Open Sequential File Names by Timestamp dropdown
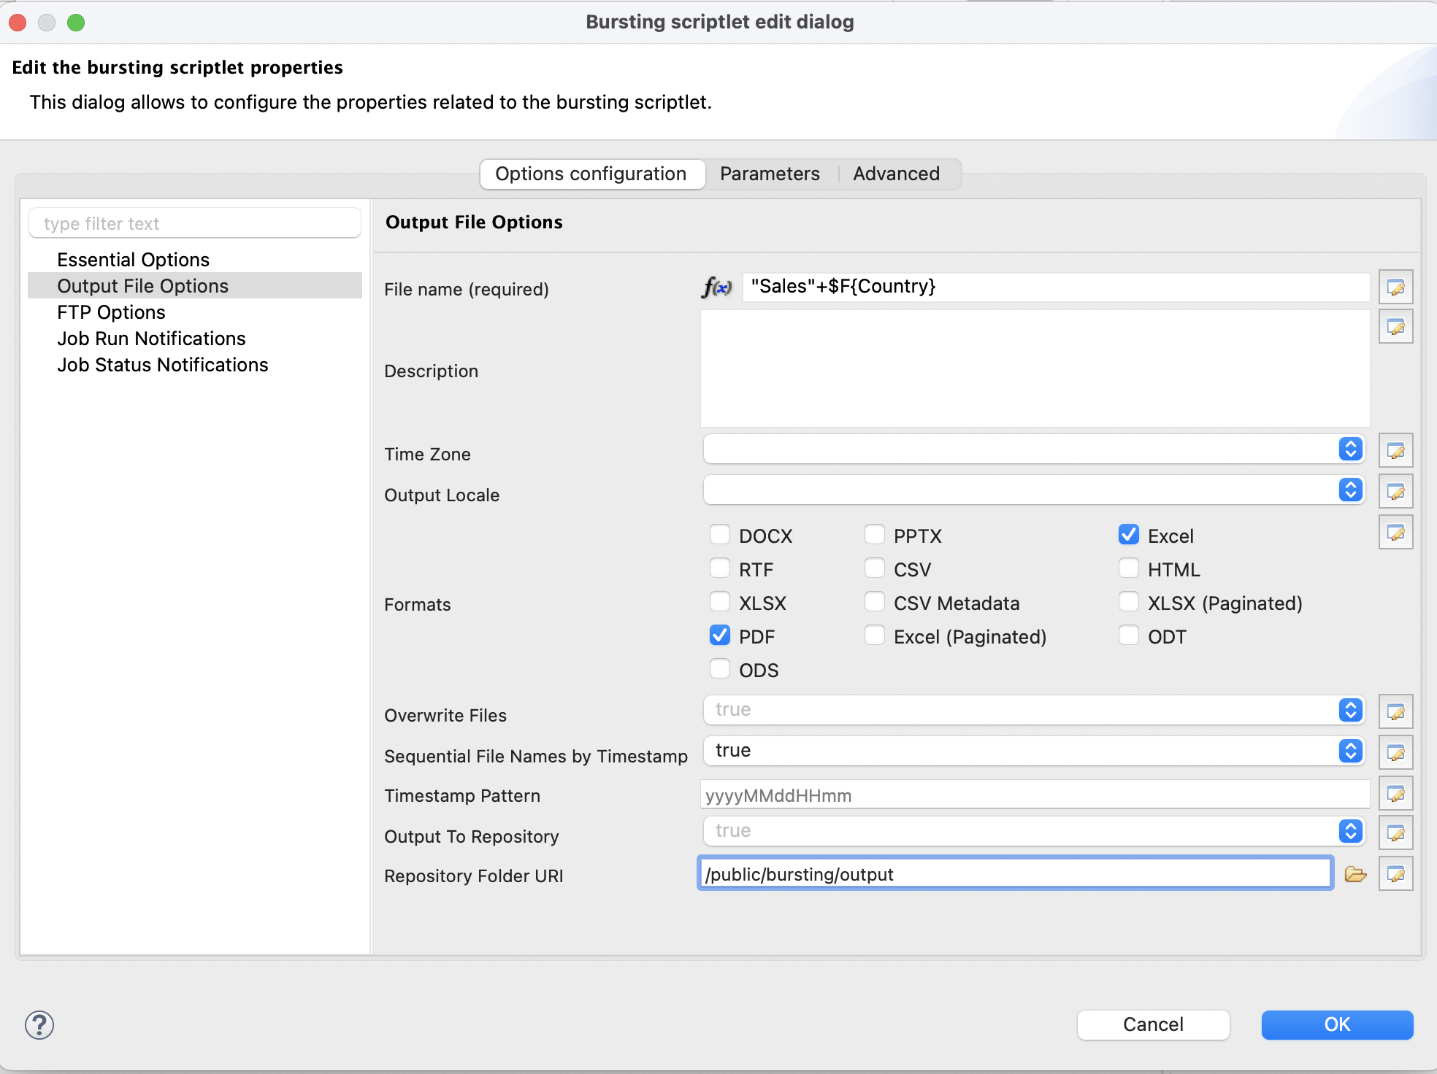The width and height of the screenshot is (1437, 1074). [x=1034, y=752]
